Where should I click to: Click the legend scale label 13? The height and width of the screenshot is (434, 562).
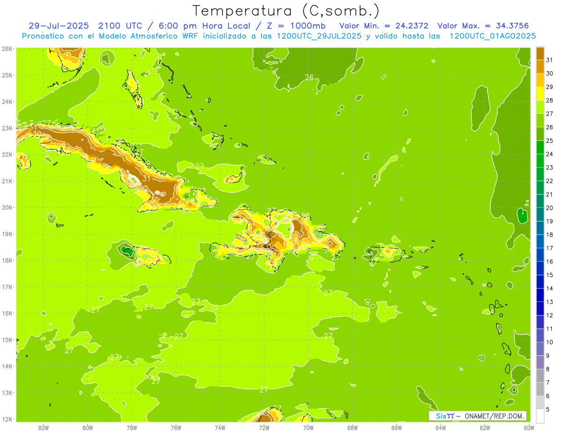(x=550, y=302)
